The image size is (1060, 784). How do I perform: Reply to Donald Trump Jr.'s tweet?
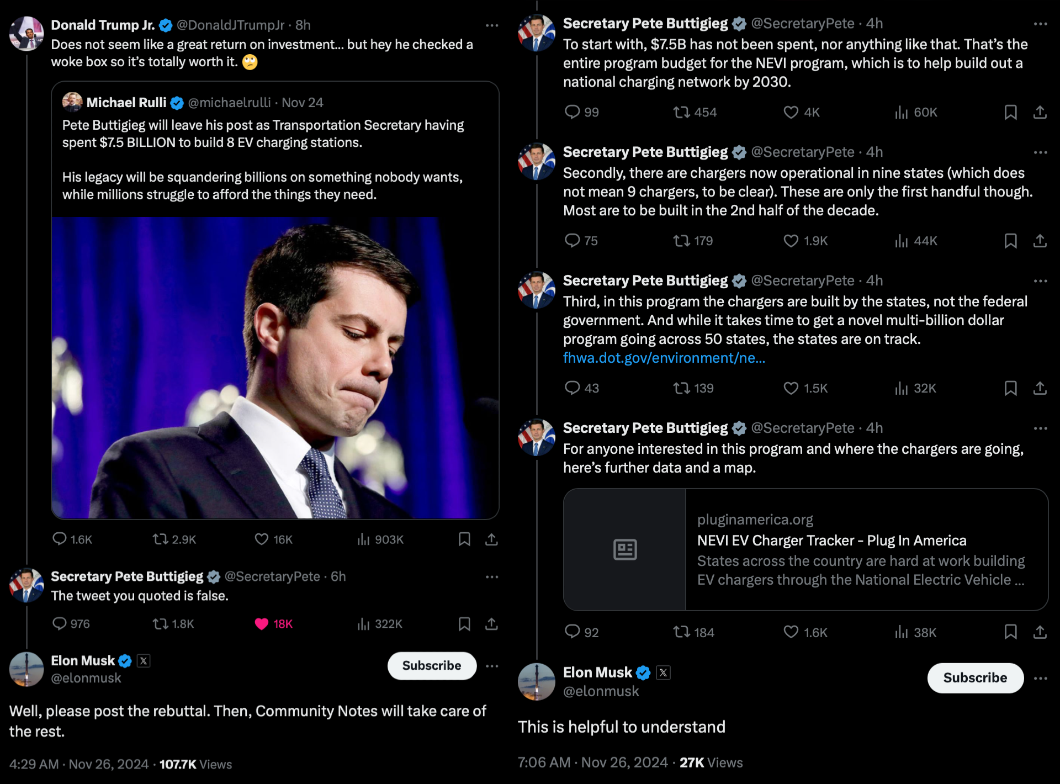click(60, 539)
